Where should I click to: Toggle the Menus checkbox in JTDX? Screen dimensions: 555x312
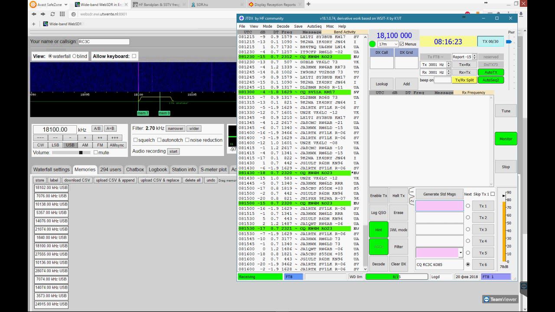[x=402, y=44]
